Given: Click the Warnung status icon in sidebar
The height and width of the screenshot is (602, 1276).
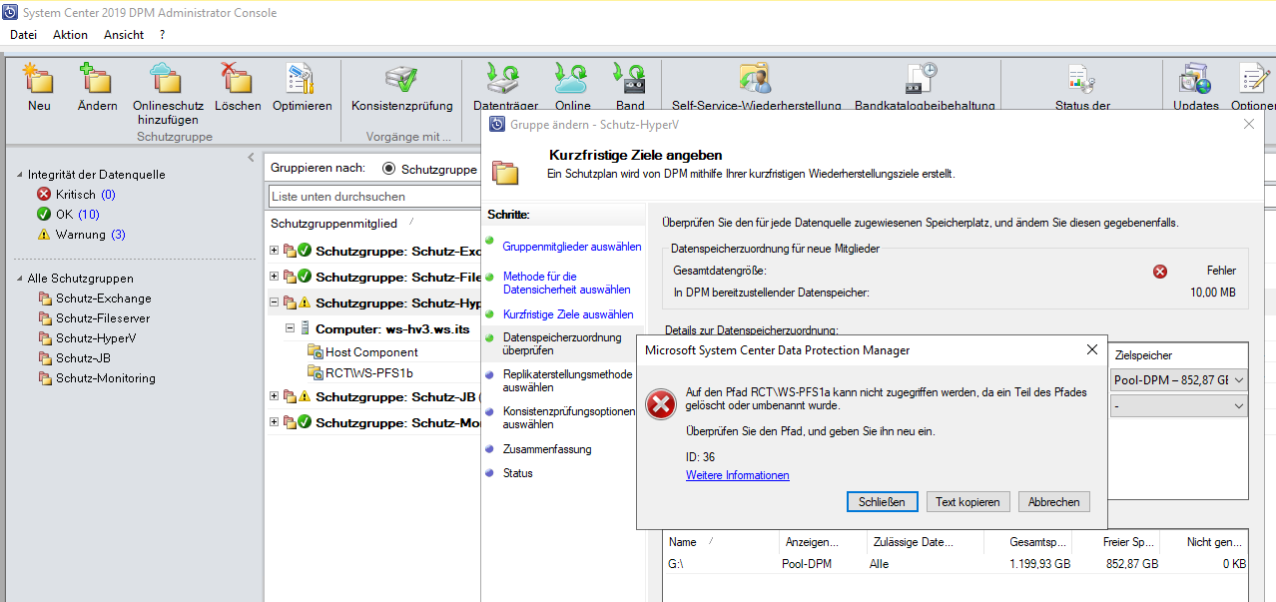Looking at the screenshot, I should click(44, 235).
